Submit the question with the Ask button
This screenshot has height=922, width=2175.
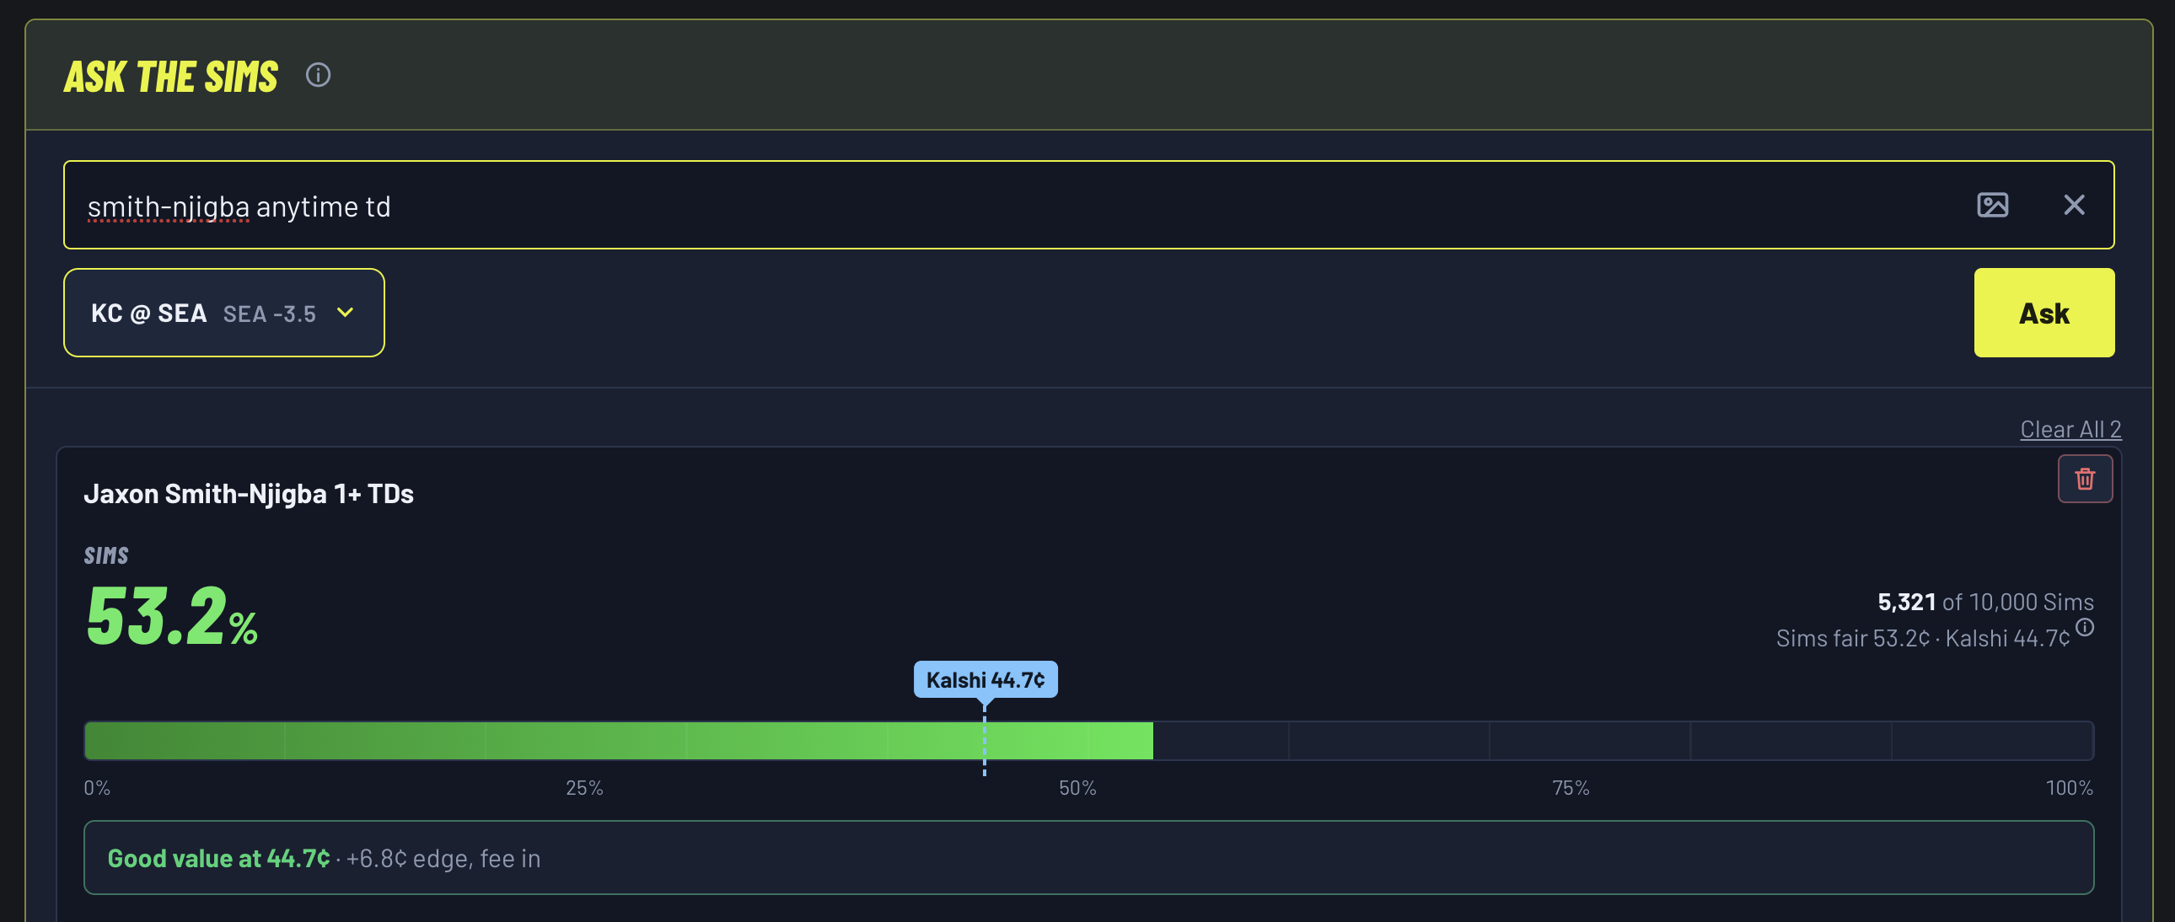tap(2043, 313)
